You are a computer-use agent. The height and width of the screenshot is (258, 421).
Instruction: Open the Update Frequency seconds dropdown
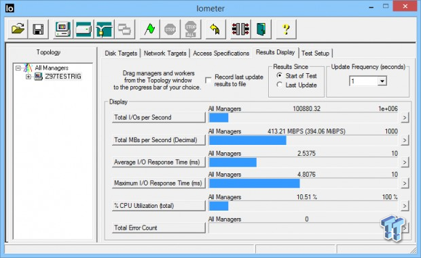(x=382, y=81)
